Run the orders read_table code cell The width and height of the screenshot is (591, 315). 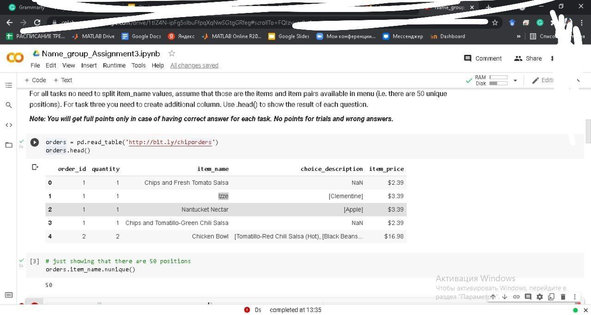click(35, 142)
